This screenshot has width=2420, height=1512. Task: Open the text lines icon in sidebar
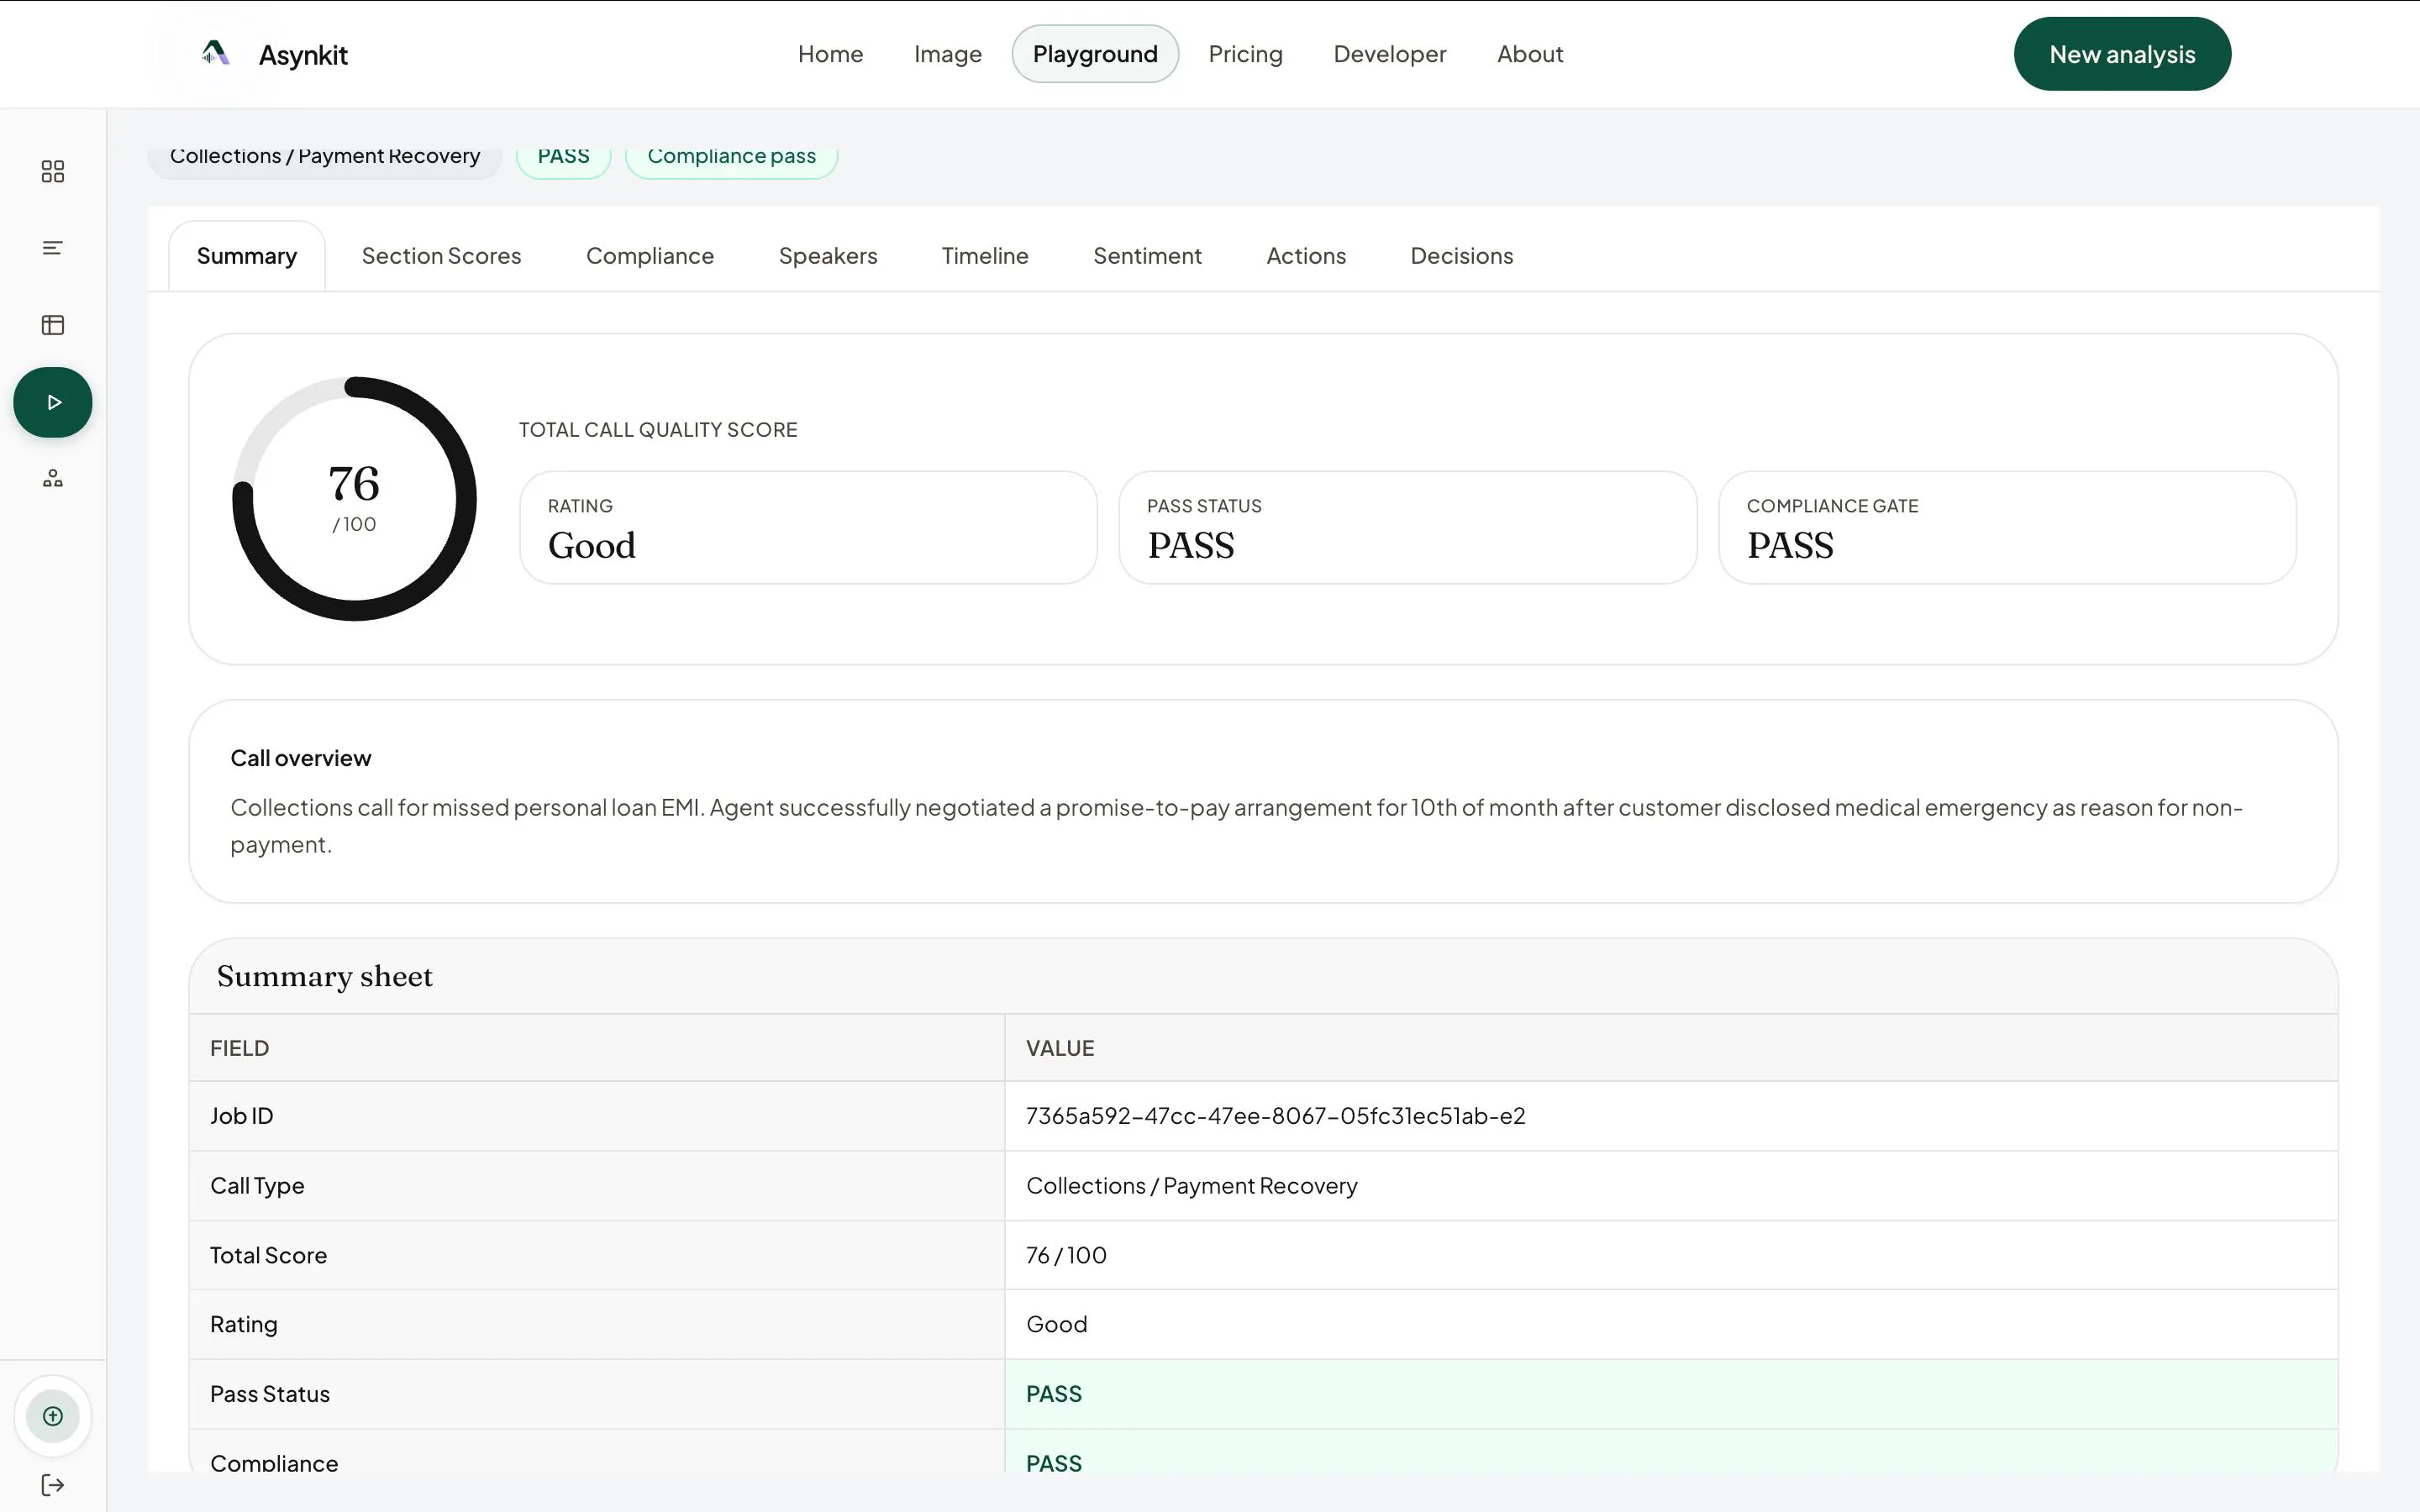coord(53,248)
